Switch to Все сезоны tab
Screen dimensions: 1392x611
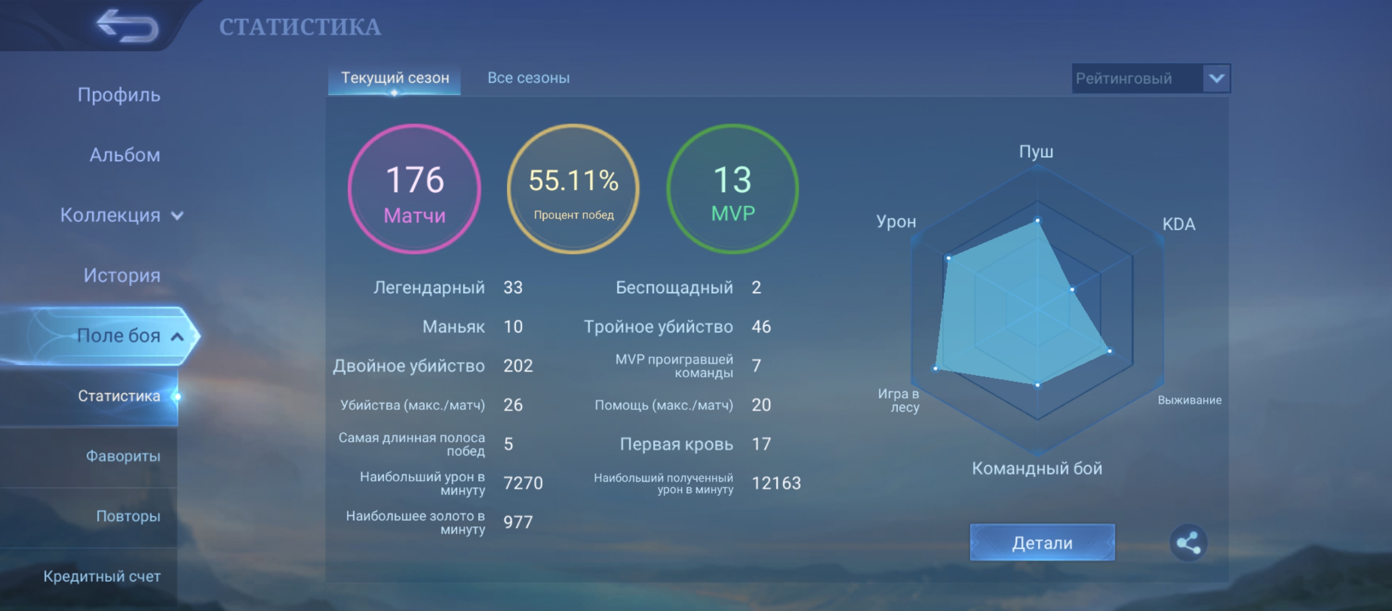(529, 78)
